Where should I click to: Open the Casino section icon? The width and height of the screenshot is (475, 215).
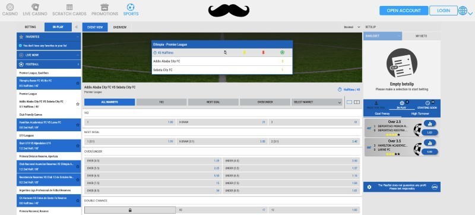click(10, 7)
